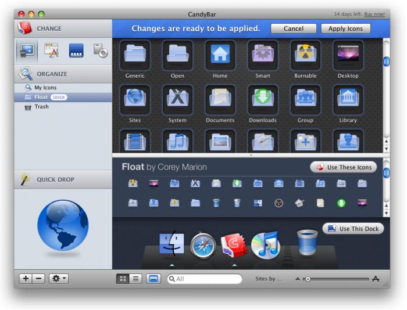
Task: Click the upper pane scrollbar thumb
Action: (386, 62)
